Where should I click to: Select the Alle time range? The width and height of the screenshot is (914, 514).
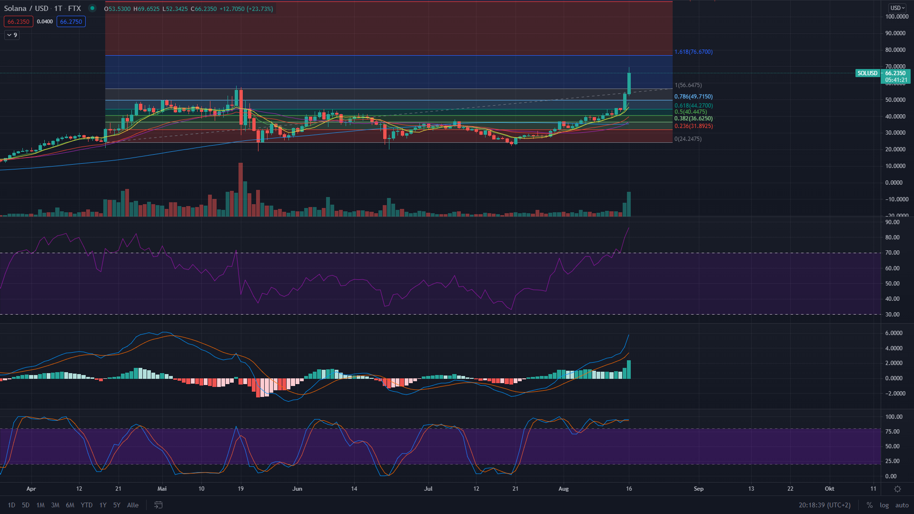(x=133, y=505)
